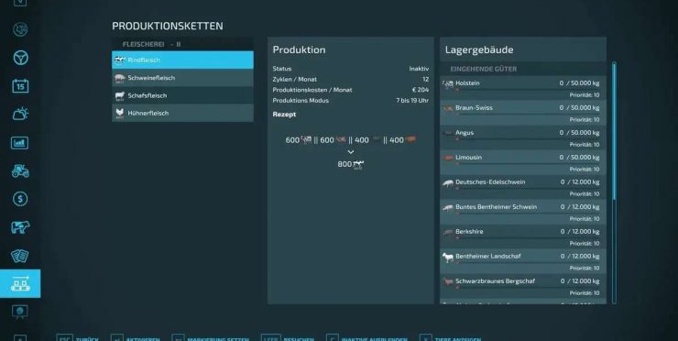The image size is (678, 341).
Task: Select Hühnerfleisch production line
Action: click(182, 113)
